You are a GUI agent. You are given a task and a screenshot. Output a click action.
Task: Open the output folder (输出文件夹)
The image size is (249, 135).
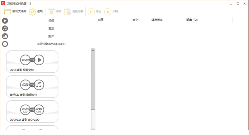point(15,12)
